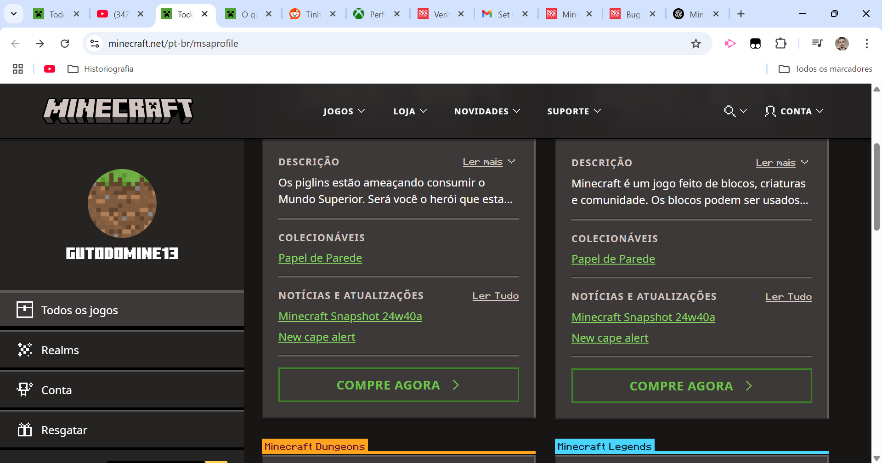The image size is (882, 463).
Task: Open left card Papel de Parede link
Action: (320, 258)
